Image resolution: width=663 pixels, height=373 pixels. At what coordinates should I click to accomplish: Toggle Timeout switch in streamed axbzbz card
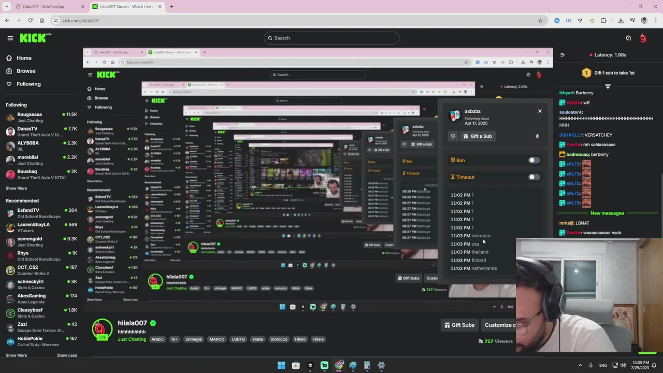click(534, 177)
